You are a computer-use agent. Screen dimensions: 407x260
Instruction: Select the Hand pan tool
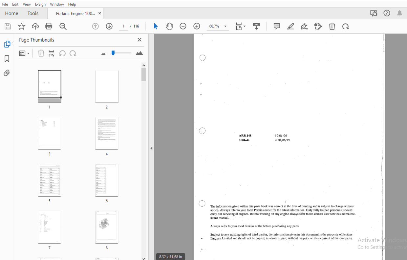point(169,27)
